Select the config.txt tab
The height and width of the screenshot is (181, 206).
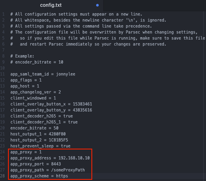tap(51, 5)
